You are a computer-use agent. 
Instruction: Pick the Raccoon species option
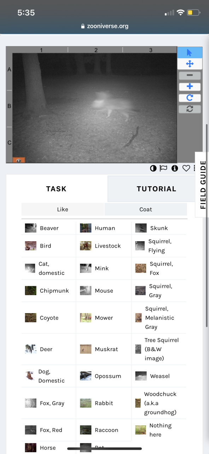click(104, 430)
